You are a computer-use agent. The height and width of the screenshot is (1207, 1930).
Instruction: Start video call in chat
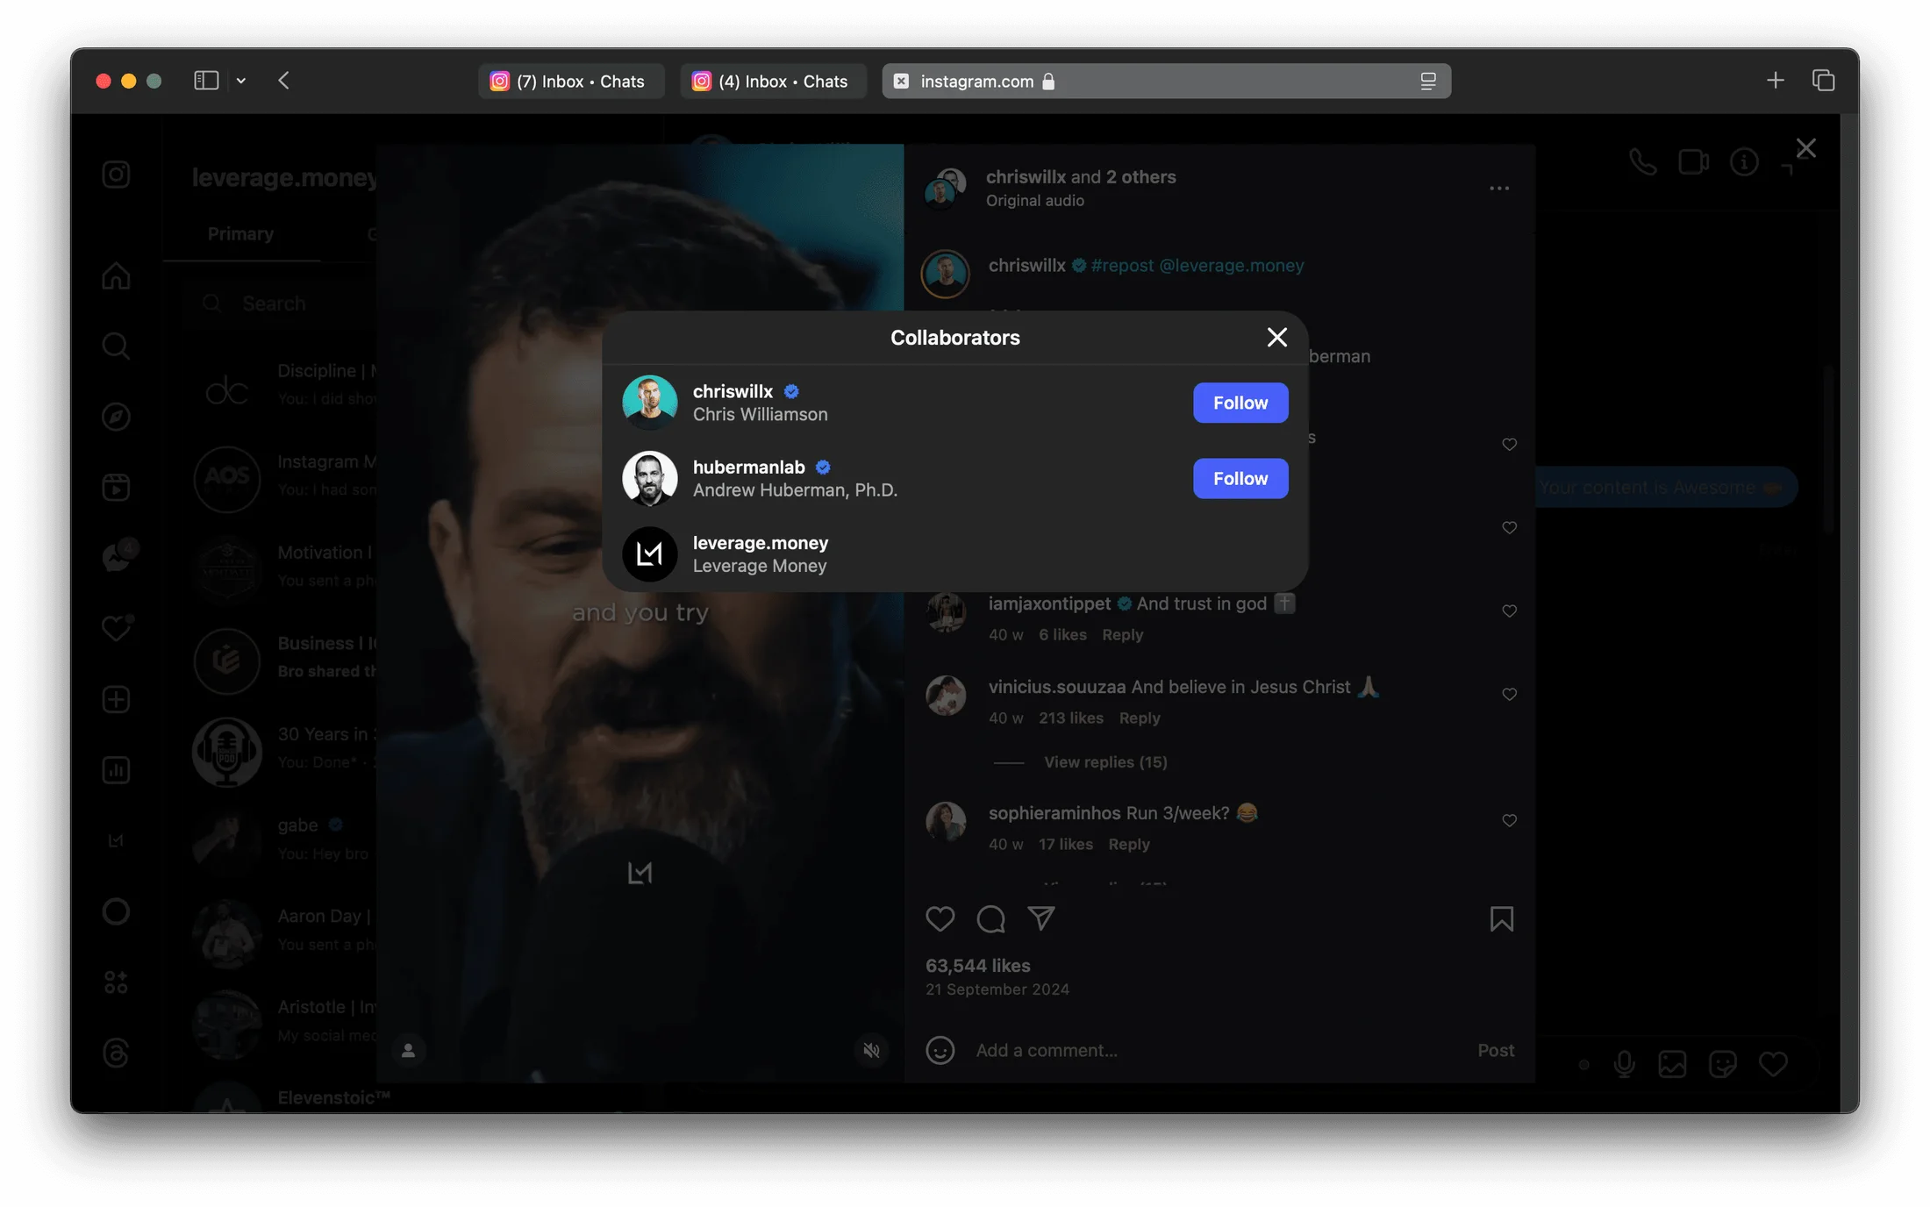pyautogui.click(x=1693, y=162)
